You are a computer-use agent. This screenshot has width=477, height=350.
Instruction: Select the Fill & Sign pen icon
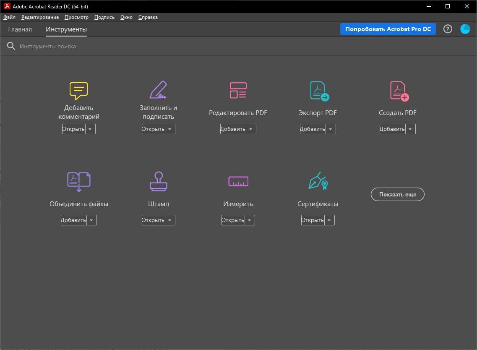pyautogui.click(x=158, y=90)
